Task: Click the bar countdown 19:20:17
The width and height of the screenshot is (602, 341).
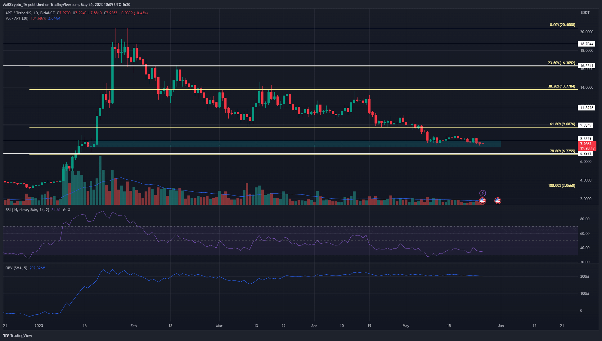Action: pos(587,148)
